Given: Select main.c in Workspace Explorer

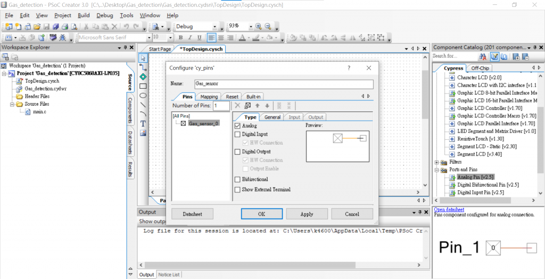Looking at the screenshot, I should 39,112.
